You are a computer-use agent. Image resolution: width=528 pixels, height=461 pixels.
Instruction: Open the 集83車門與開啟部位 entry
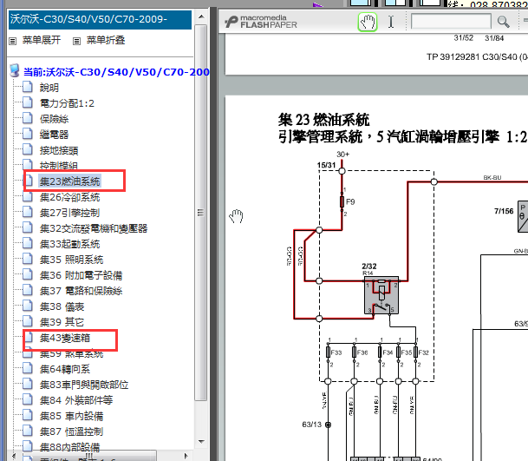(84, 385)
